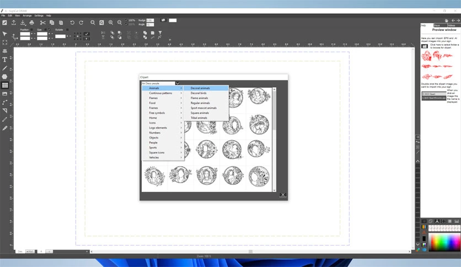Close the Clipart dialog with X button
461x267 pixels.
click(283, 195)
